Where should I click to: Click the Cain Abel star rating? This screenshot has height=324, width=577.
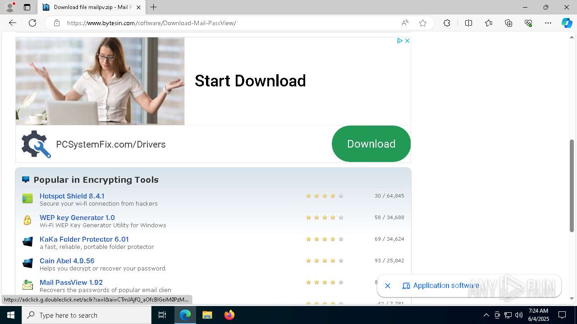pyautogui.click(x=325, y=261)
